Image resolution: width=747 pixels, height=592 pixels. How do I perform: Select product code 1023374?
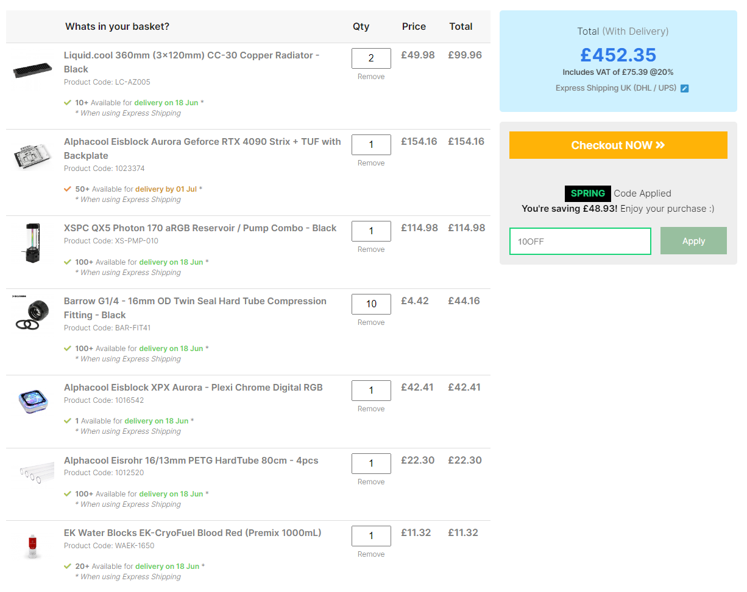coord(130,169)
